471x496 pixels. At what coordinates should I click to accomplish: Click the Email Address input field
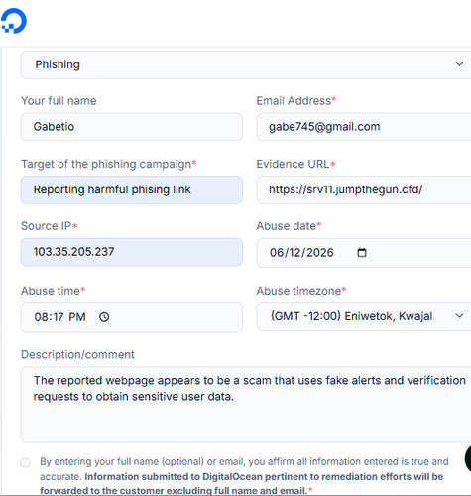pyautogui.click(x=364, y=127)
